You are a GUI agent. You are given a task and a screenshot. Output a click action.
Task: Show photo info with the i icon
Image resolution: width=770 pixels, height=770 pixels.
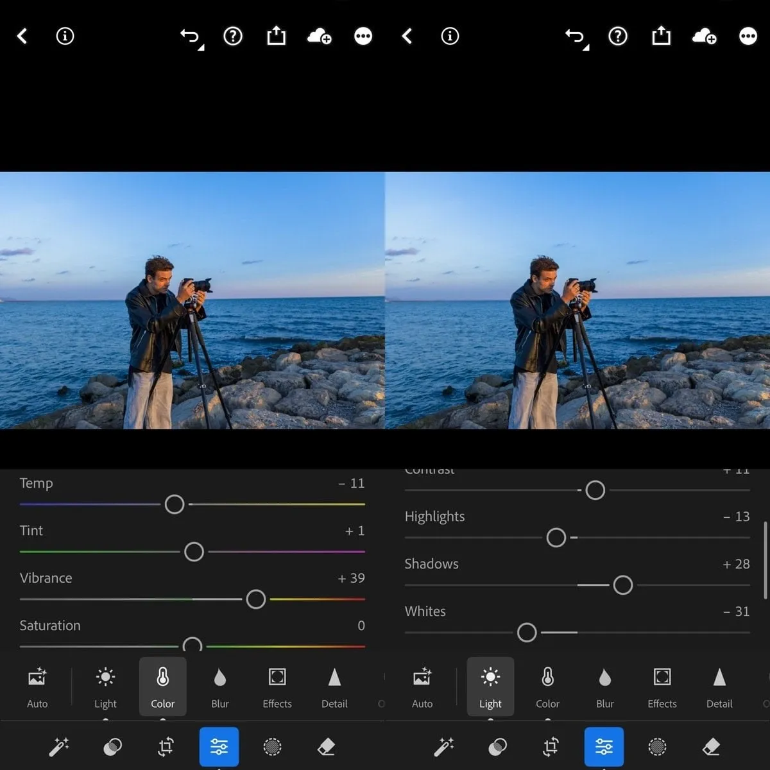click(64, 36)
